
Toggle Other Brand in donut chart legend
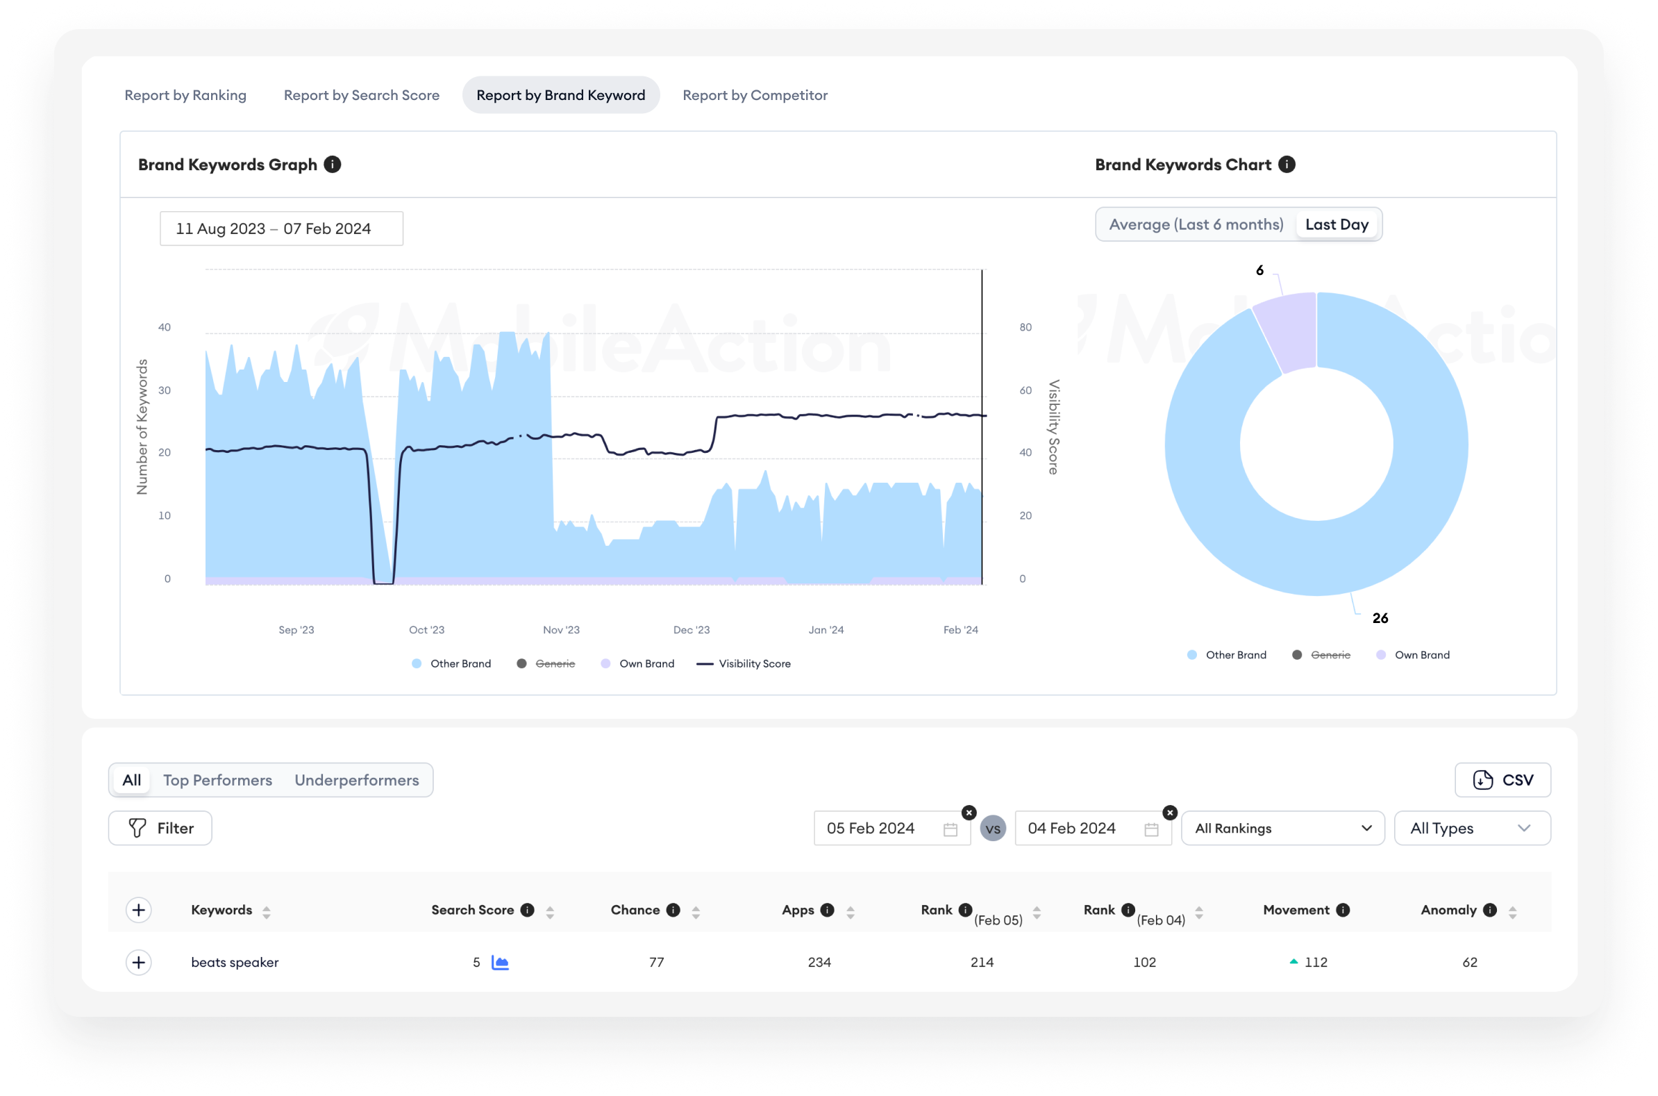point(1227,656)
